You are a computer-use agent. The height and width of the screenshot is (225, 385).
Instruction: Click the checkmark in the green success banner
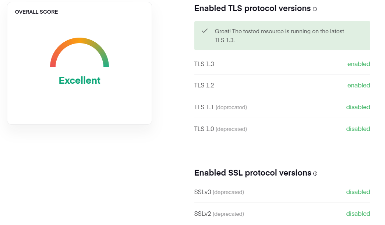(205, 31)
